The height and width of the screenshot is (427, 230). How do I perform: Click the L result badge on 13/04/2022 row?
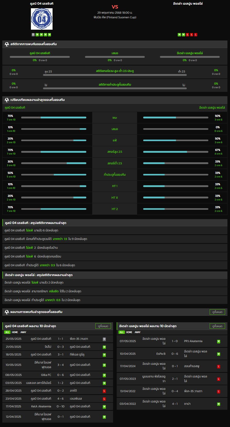219,391
